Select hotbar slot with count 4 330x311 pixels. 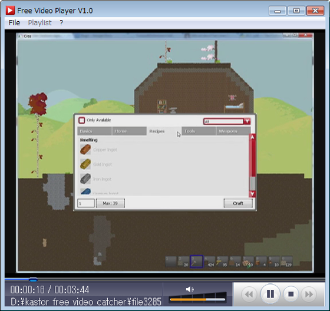pos(261,262)
